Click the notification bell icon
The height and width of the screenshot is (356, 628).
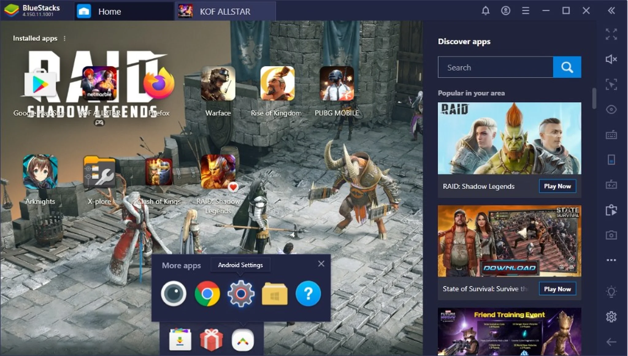tap(485, 11)
